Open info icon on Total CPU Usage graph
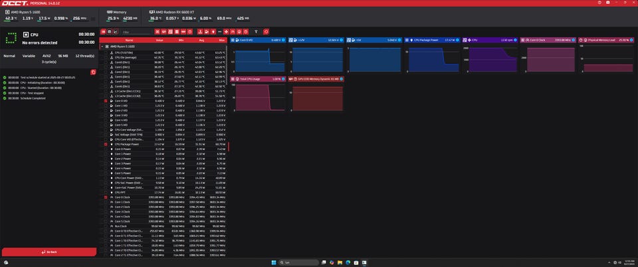Viewport: 638px width, 267px height. [284, 79]
